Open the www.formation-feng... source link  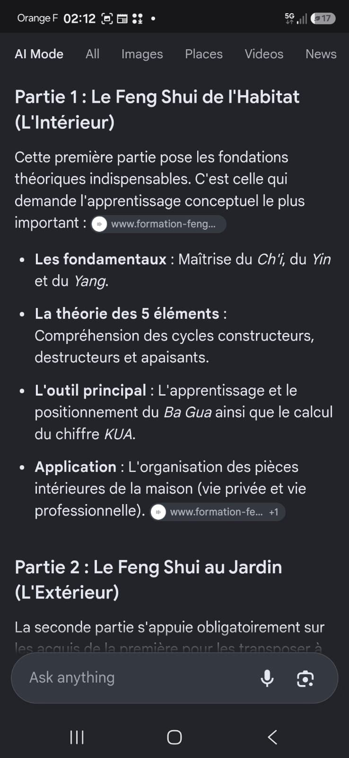pos(158,224)
